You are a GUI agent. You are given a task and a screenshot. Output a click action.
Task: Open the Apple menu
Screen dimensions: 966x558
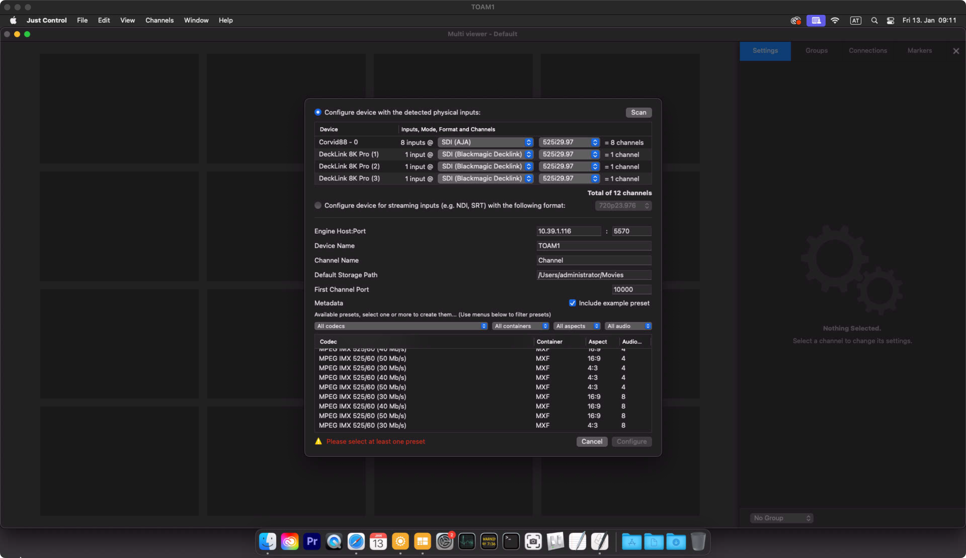tap(13, 20)
